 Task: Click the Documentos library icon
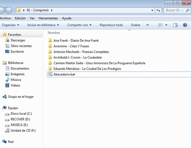tap(7, 68)
